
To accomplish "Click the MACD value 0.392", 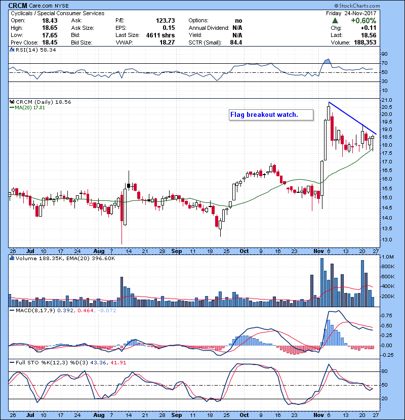I will (65, 311).
